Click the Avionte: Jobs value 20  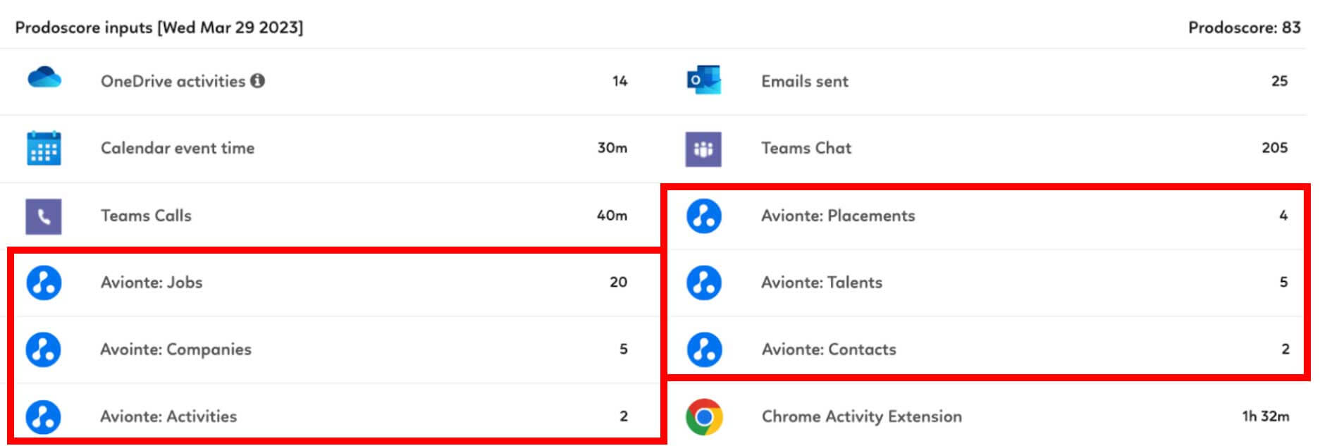click(x=618, y=283)
